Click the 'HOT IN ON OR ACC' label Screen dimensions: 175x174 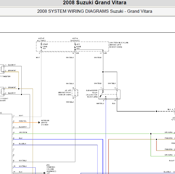pyautogui.click(x=75, y=40)
